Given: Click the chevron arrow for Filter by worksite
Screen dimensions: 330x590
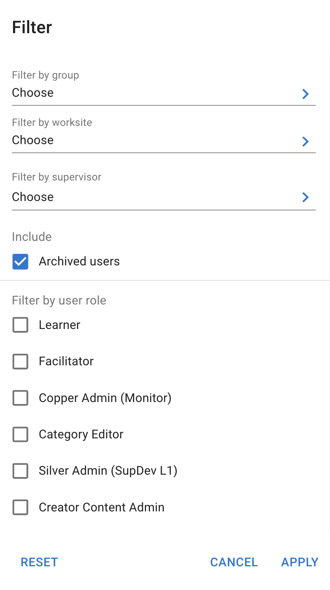Looking at the screenshot, I should pos(305,141).
